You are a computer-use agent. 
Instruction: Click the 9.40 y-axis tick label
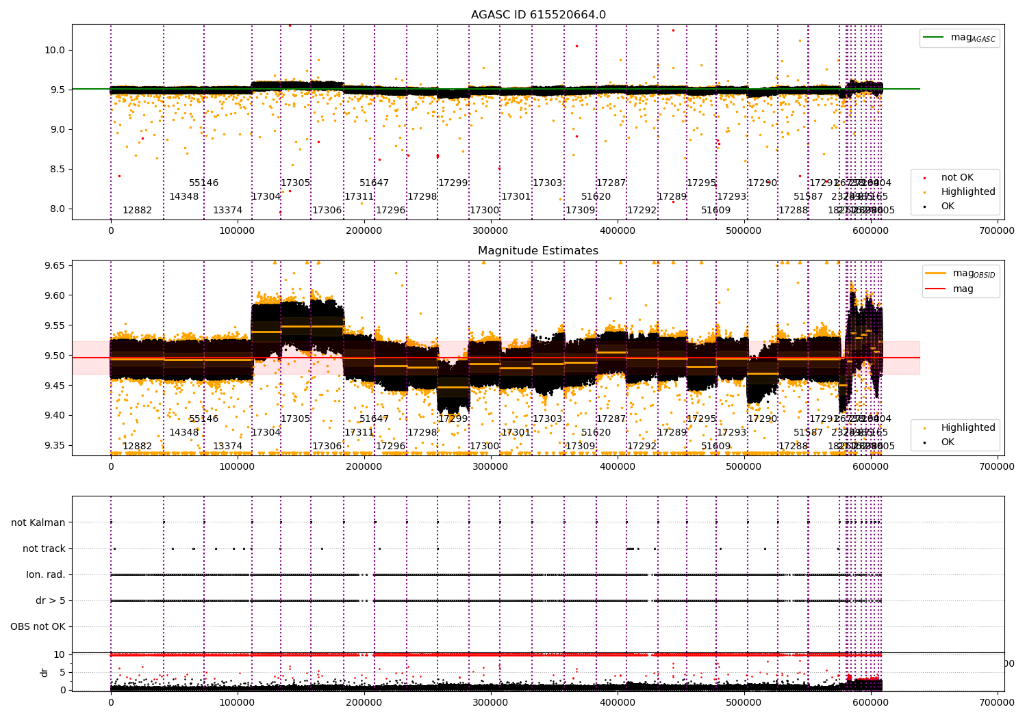click(x=55, y=415)
